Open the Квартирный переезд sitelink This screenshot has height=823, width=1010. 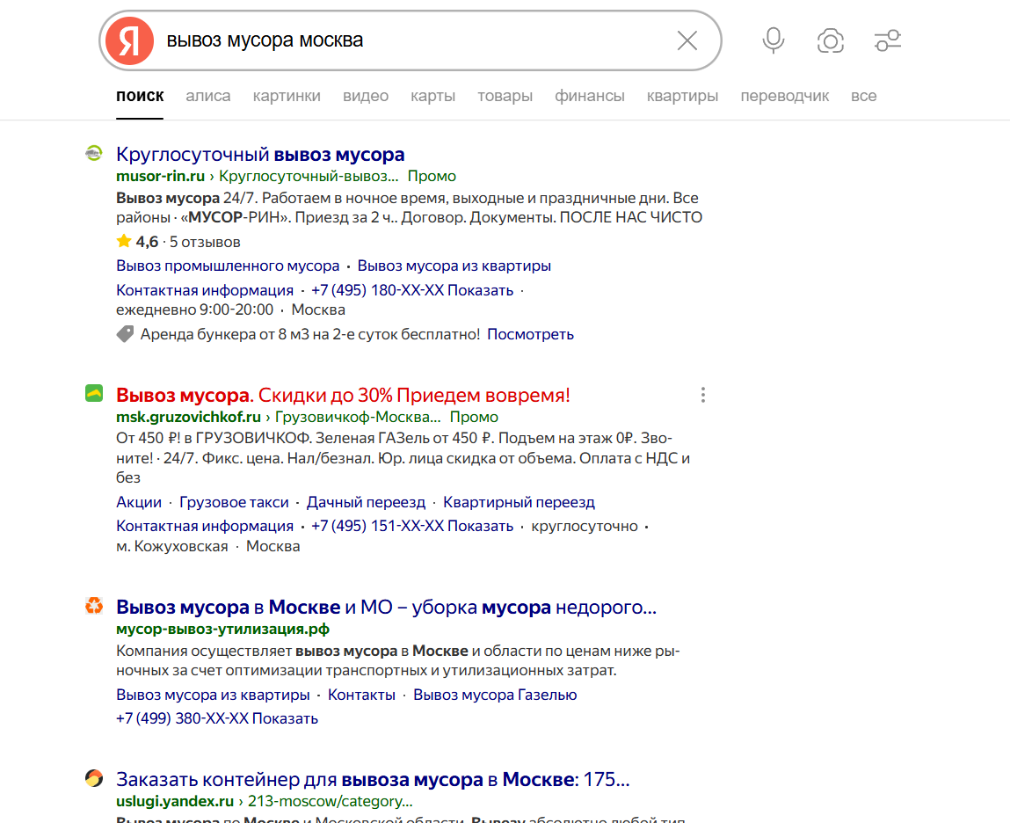coord(520,502)
